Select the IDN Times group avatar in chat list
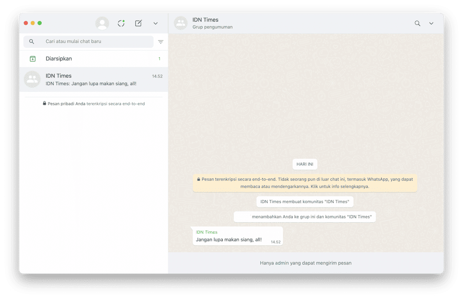Image resolution: width=463 pixels, height=299 pixels. 32,79
